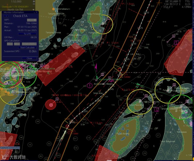Click the SPD Calculation hour field
The image size is (194, 161).
tap(10, 44)
